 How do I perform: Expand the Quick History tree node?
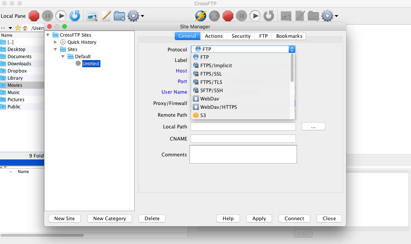click(x=55, y=42)
